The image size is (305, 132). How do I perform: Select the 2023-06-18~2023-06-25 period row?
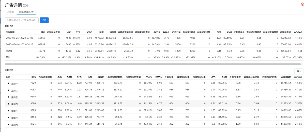point(20,44)
